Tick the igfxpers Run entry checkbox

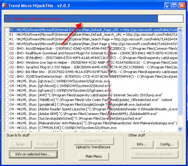[7, 91]
